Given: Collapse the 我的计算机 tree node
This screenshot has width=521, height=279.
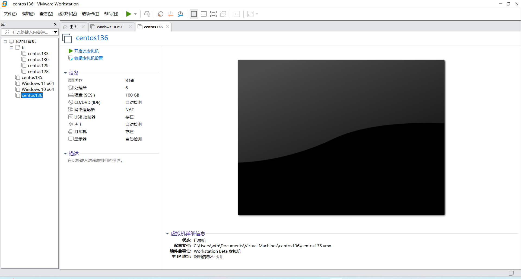Looking at the screenshot, I should (5, 42).
